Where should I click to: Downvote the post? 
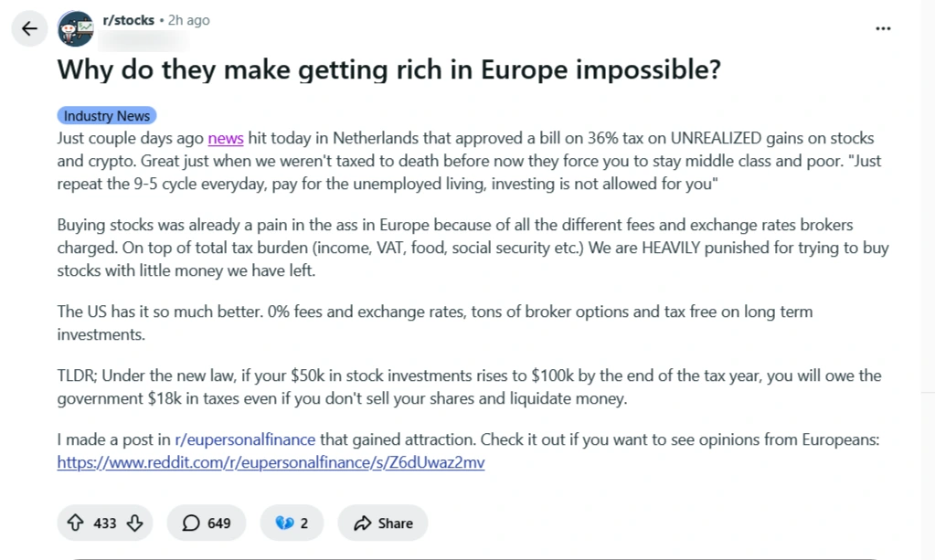click(x=134, y=523)
